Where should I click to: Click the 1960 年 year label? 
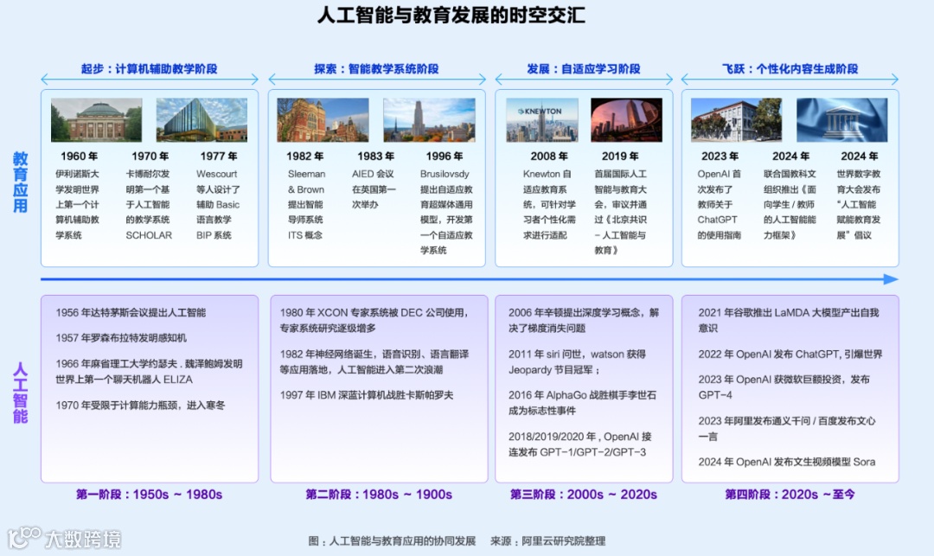point(80,156)
